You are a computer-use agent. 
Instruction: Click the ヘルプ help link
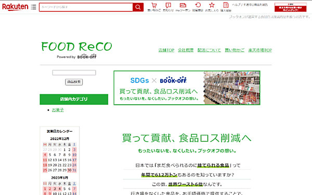[236, 5]
